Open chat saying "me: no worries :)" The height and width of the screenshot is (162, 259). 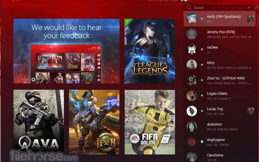coord(219,98)
